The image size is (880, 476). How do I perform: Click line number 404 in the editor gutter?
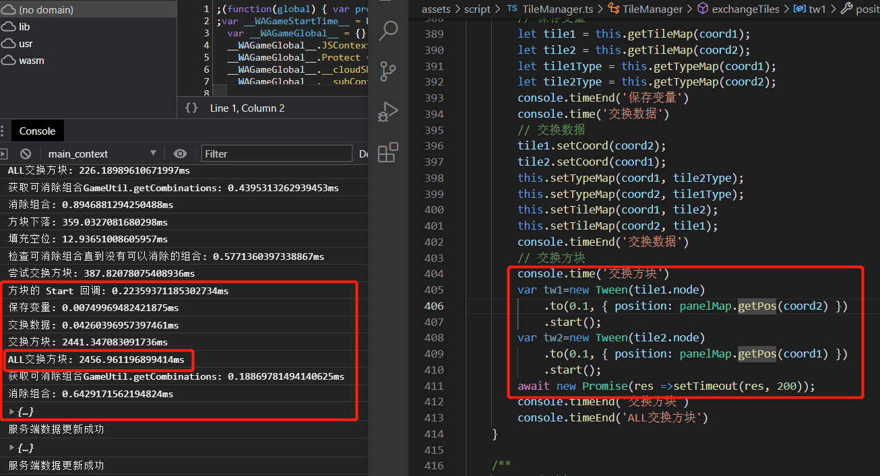(434, 273)
